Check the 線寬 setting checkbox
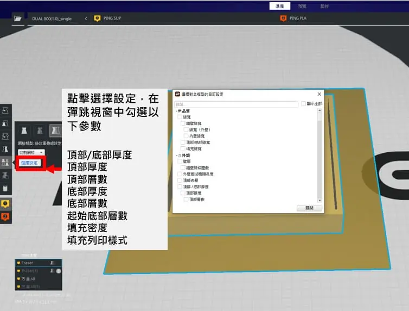The width and height of the screenshot is (409, 311). [x=180, y=117]
